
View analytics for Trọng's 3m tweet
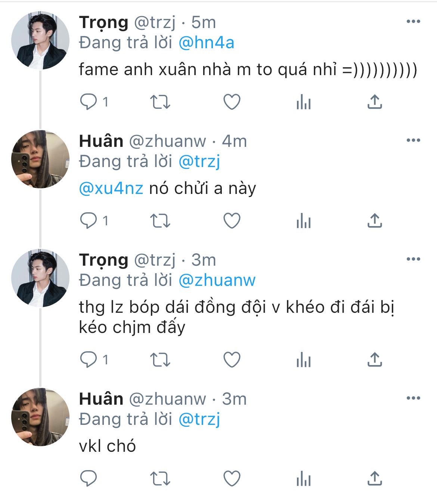(x=303, y=360)
